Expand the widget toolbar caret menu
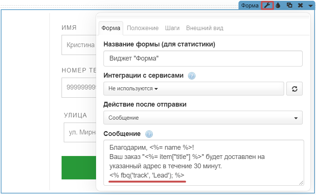This screenshot has height=195, width=316. pos(310,6)
